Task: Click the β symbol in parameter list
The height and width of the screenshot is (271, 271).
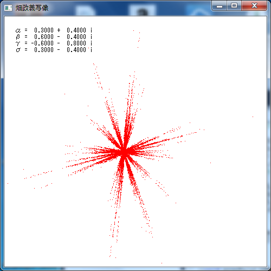Action: coord(18,37)
